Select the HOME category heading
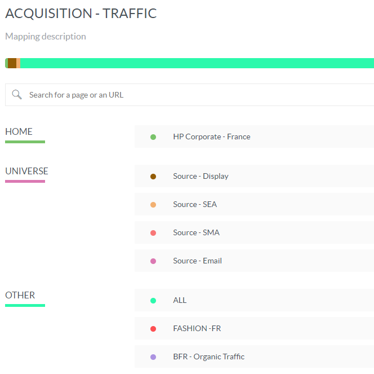Image resolution: width=374 pixels, height=374 pixels. pyautogui.click(x=19, y=131)
